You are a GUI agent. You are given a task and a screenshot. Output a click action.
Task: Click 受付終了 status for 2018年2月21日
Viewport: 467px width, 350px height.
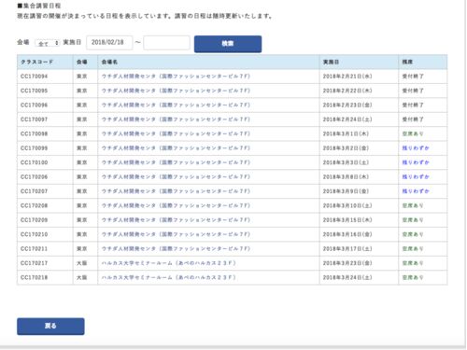413,77
